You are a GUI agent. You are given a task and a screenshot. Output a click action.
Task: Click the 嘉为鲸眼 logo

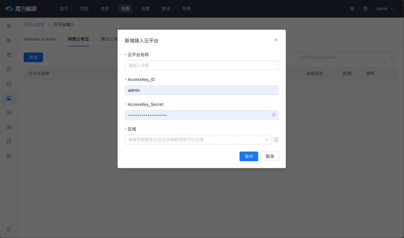[x=23, y=8]
